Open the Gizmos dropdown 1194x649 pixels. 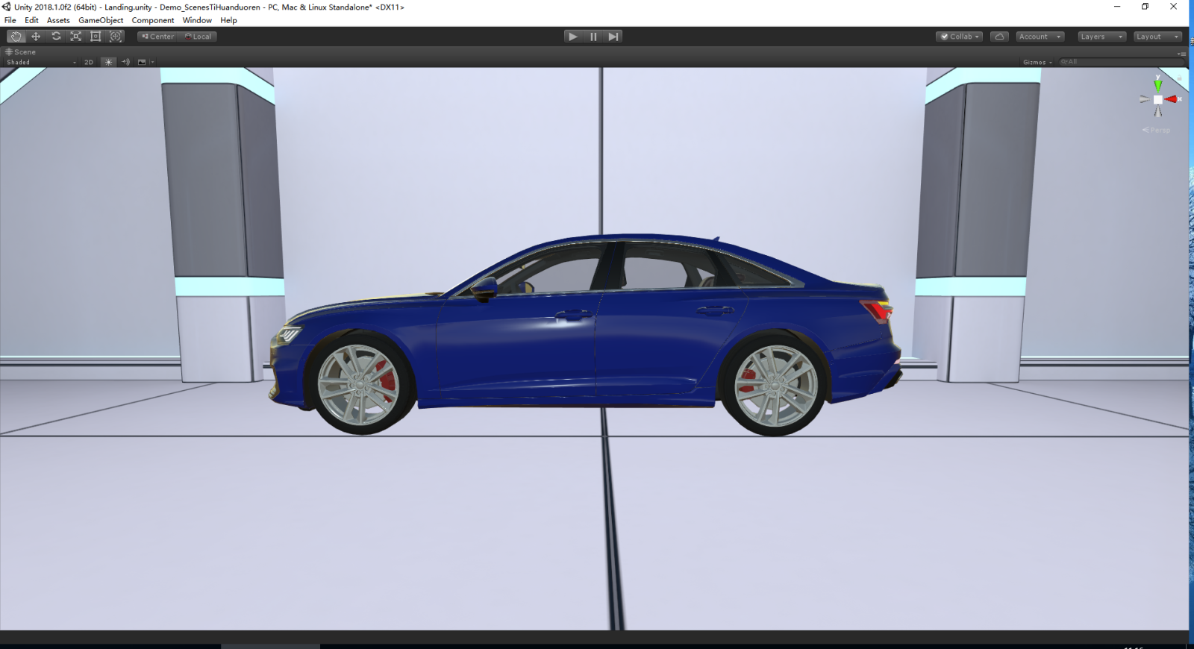[1037, 63]
